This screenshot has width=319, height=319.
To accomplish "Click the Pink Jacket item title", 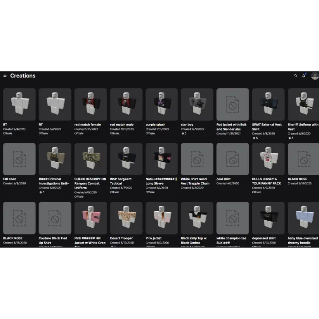I will [154, 238].
